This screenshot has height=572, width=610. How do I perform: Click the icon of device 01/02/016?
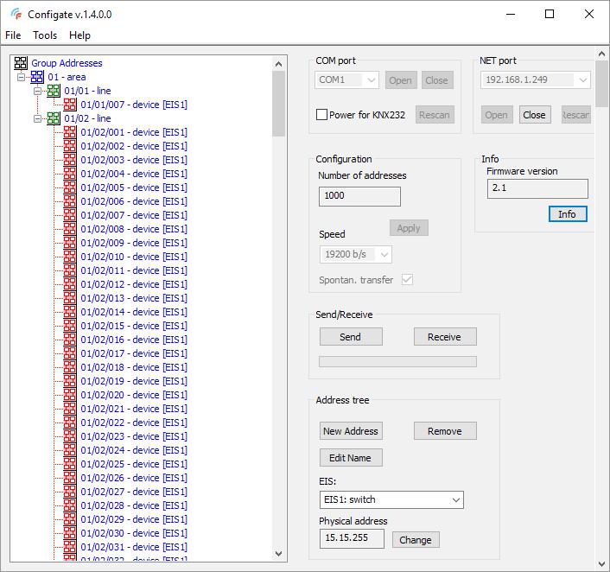(x=70, y=340)
